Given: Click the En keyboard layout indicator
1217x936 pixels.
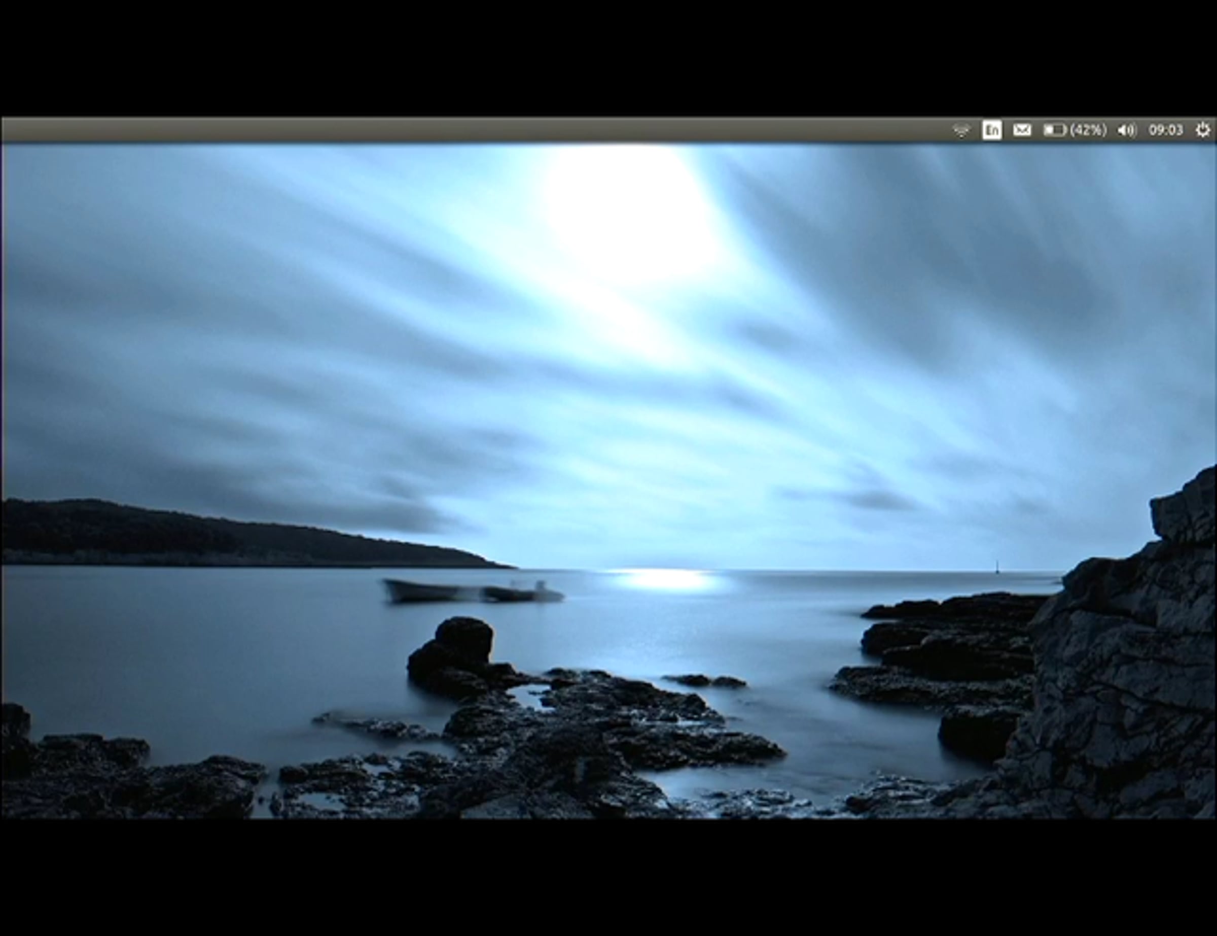Looking at the screenshot, I should point(991,130).
